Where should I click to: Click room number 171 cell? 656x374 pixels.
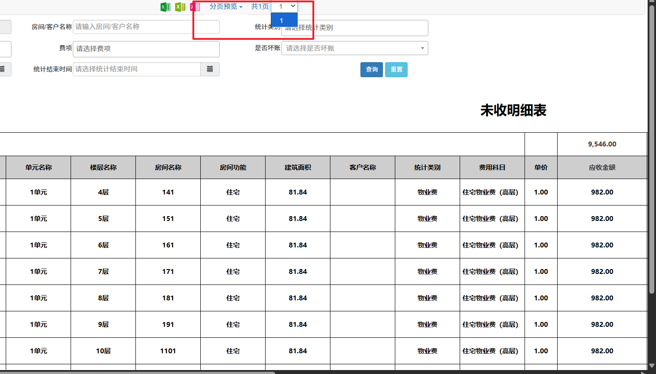click(x=168, y=272)
